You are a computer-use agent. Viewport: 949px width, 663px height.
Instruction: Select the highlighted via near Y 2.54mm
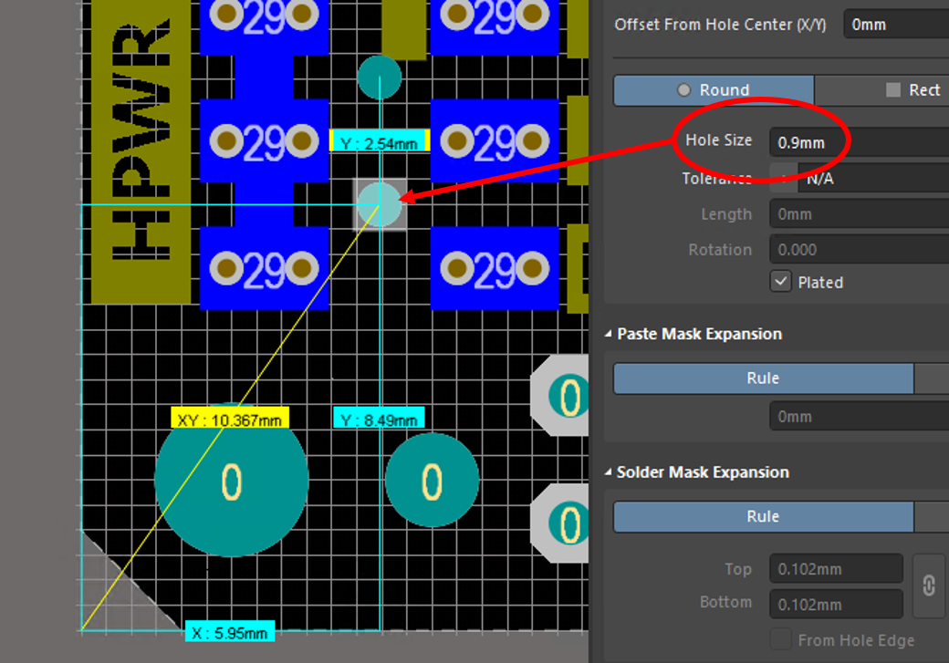point(380,204)
